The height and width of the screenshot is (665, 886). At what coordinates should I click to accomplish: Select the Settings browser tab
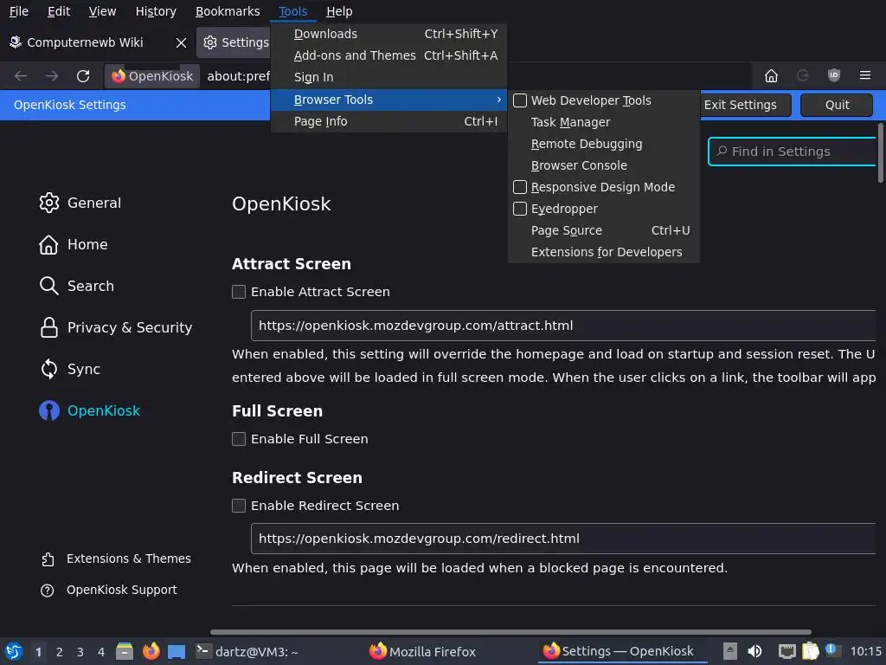coord(235,42)
